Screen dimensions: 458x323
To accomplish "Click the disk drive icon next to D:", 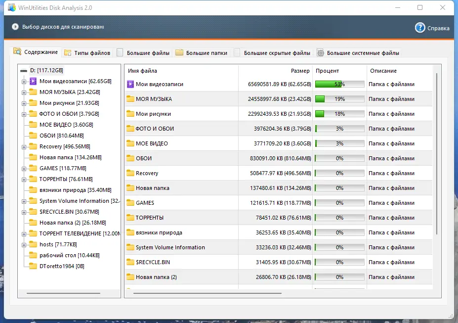I will (23, 70).
